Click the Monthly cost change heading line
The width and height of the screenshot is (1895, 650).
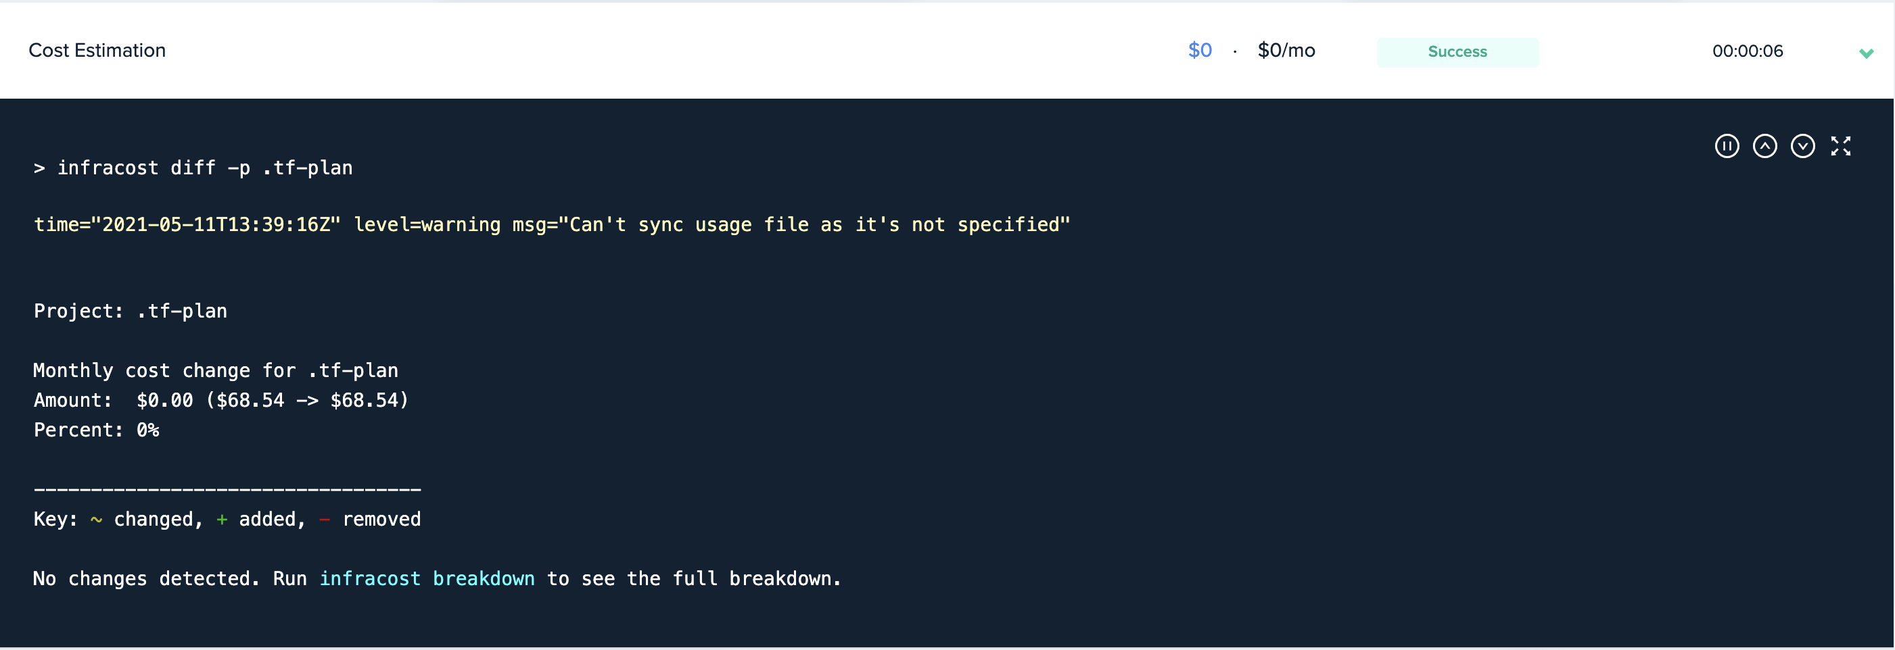[x=216, y=370]
